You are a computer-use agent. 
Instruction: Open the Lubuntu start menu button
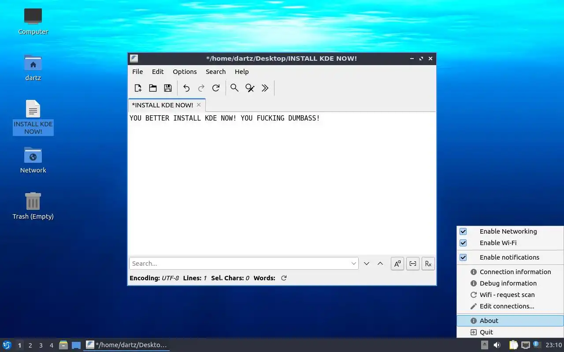7,345
